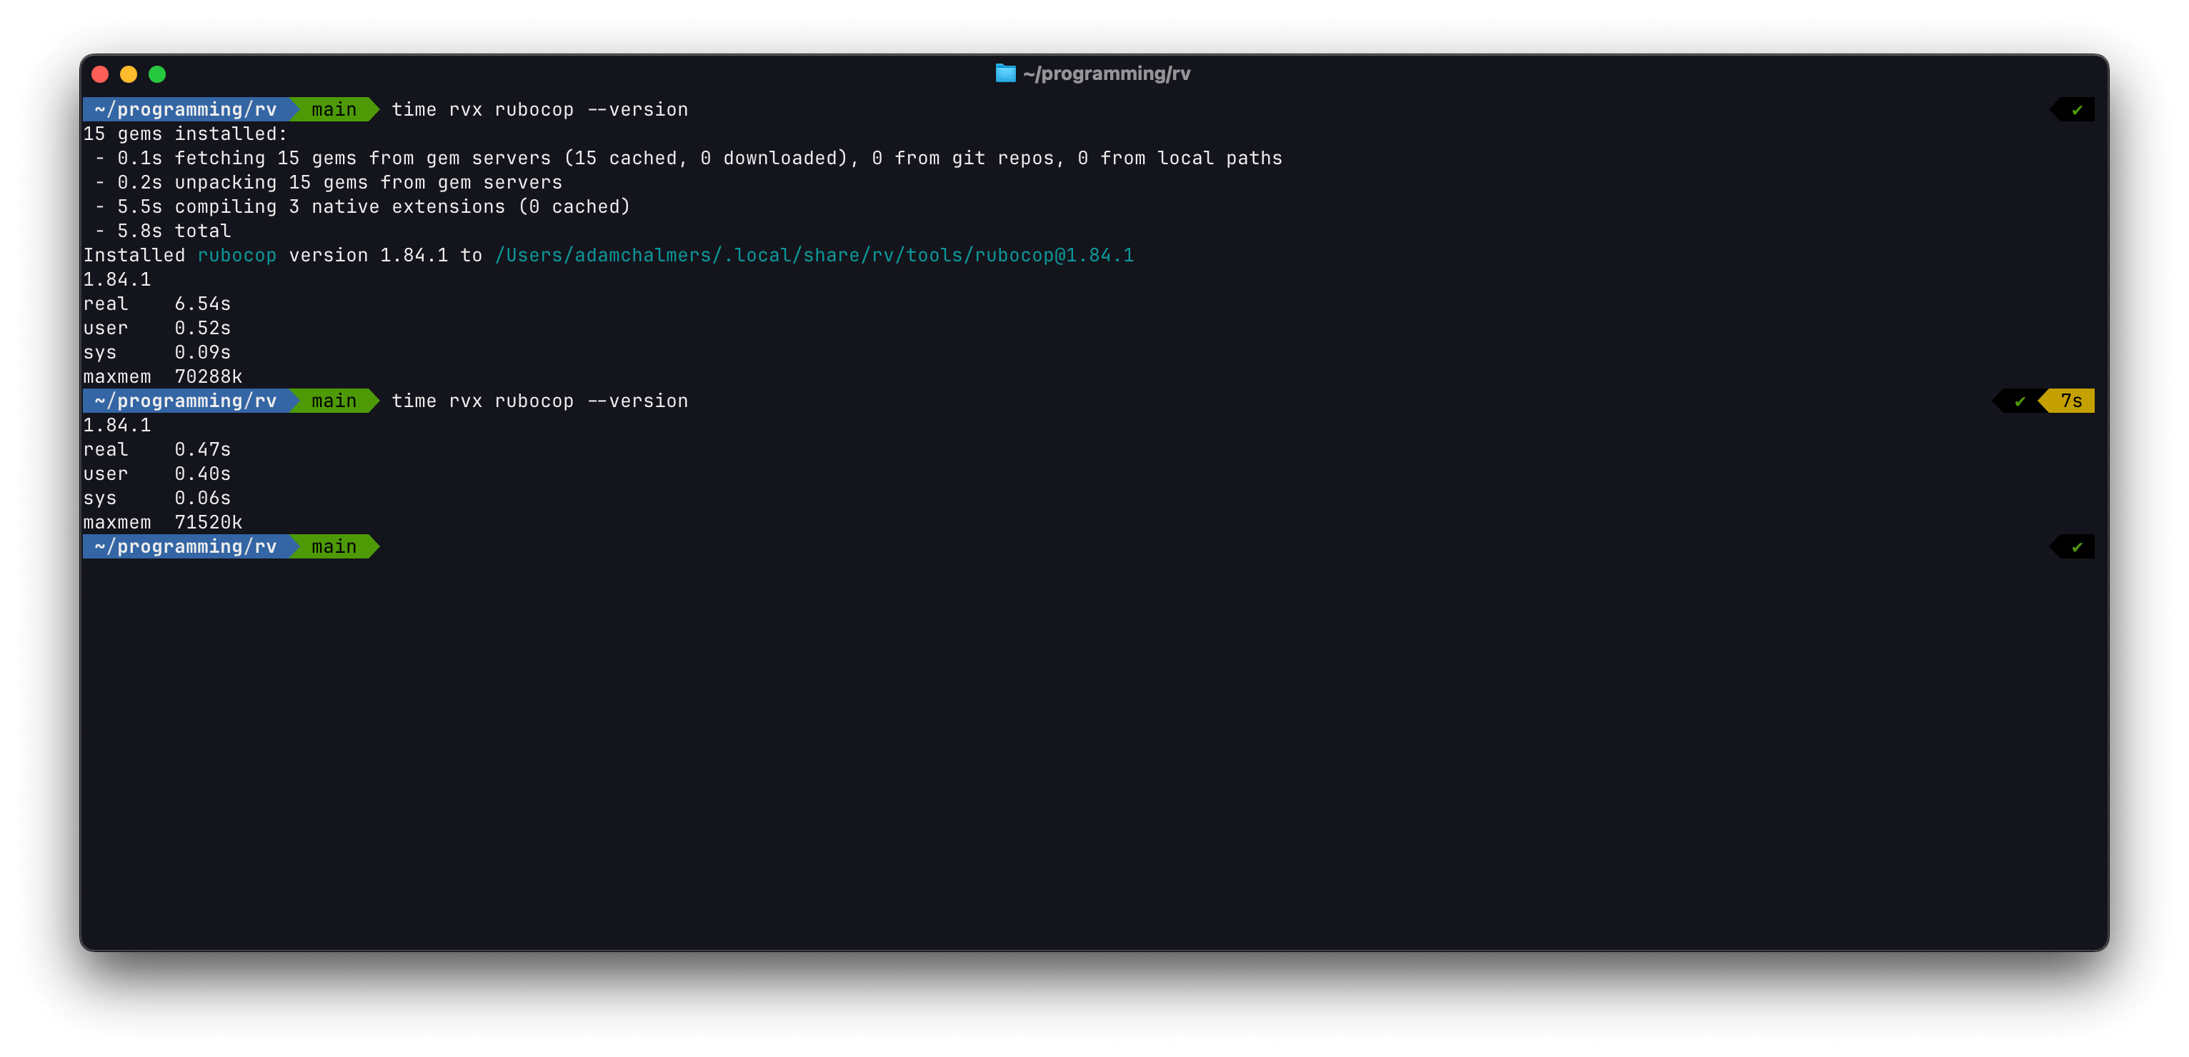This screenshot has width=2189, height=1057.
Task: Click the first time rvx rubocop command
Action: [x=539, y=109]
